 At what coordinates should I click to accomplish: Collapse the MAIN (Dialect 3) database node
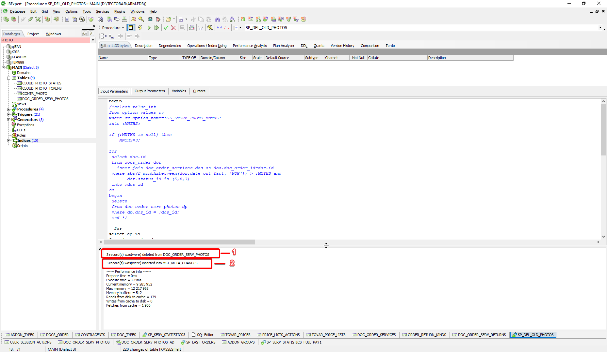pos(4,67)
